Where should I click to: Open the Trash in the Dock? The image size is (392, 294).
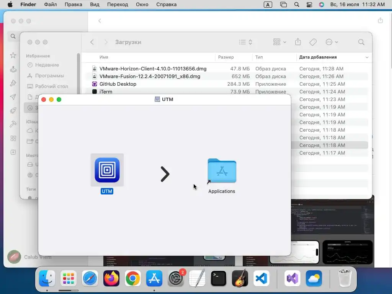(345, 278)
